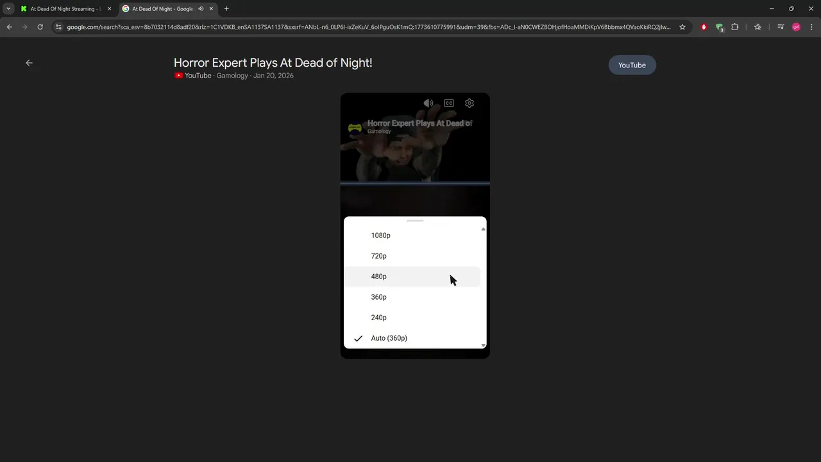821x462 pixels.
Task: Choose 360p quality option
Action: (412, 297)
